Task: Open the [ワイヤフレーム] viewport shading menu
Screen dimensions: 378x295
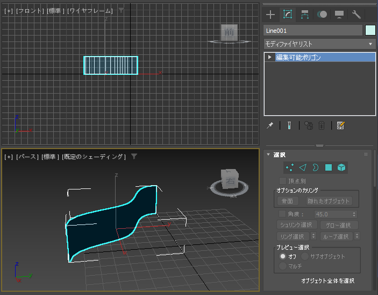Action: [90, 11]
